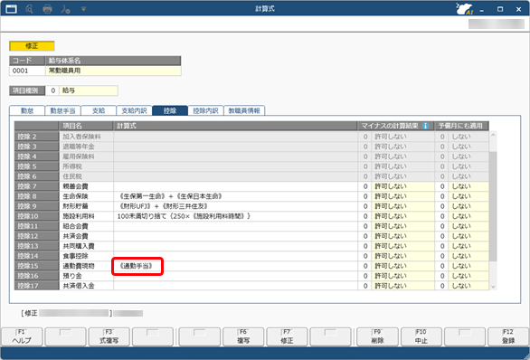Viewport: 530px width, 360px height.
Task: Click the table scrollbar down arrow
Action: tap(493, 287)
